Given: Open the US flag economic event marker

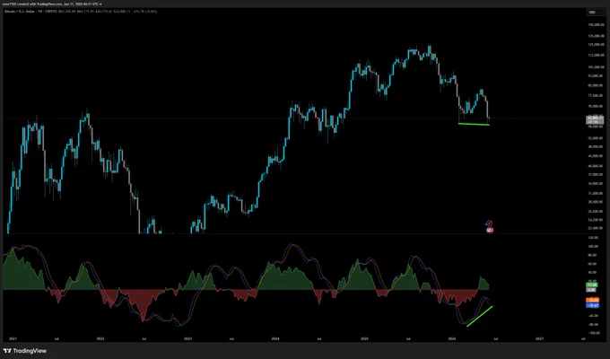Looking at the screenshot, I should (x=490, y=230).
